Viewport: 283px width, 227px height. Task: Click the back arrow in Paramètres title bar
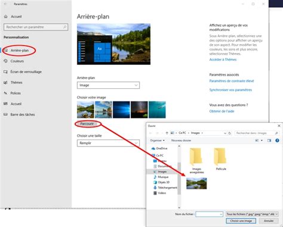(x=5, y=4)
